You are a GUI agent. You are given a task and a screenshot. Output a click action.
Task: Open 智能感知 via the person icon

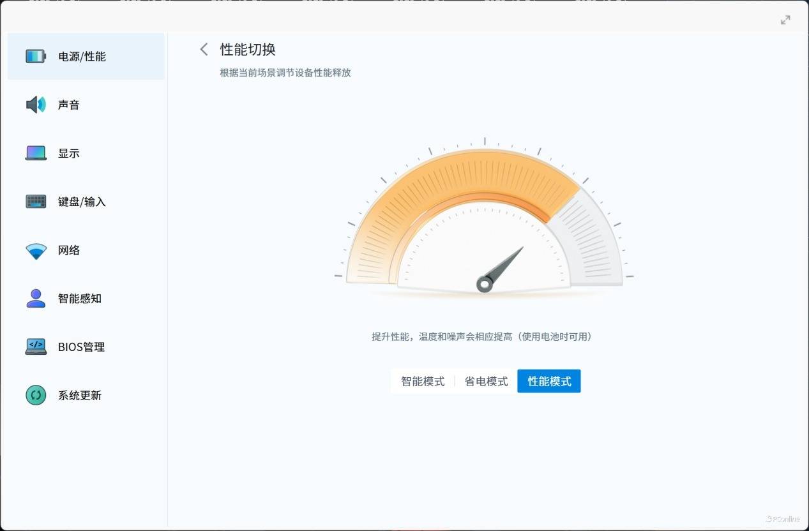(36, 299)
